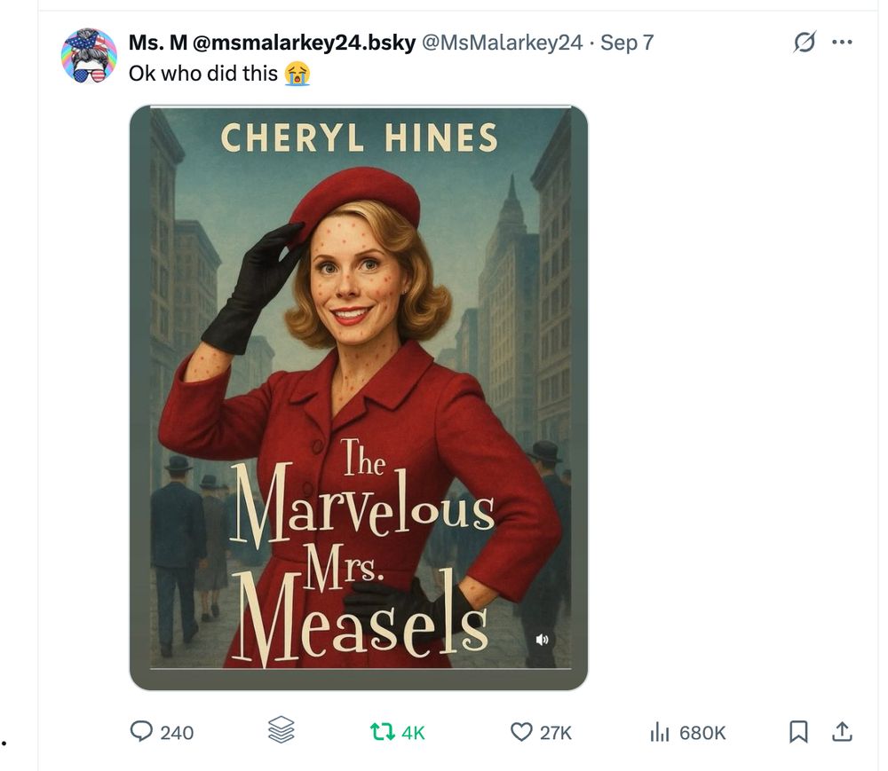Click the stacked layers icon below the image

(280, 733)
